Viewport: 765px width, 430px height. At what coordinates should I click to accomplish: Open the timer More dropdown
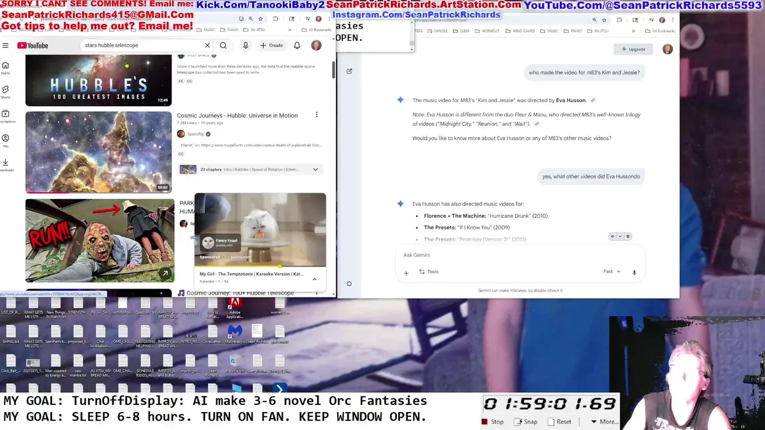tap(604, 422)
